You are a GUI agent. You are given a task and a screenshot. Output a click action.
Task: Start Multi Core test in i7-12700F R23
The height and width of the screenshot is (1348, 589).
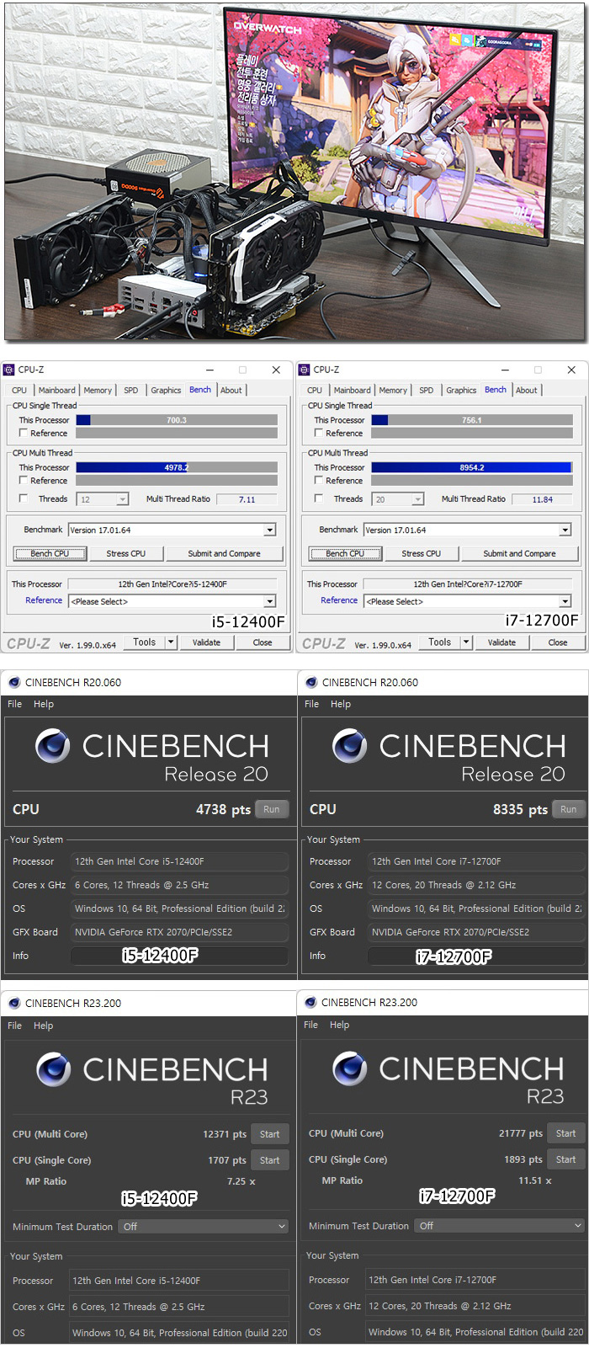tap(566, 1133)
